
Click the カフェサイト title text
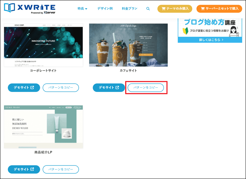[128, 70]
